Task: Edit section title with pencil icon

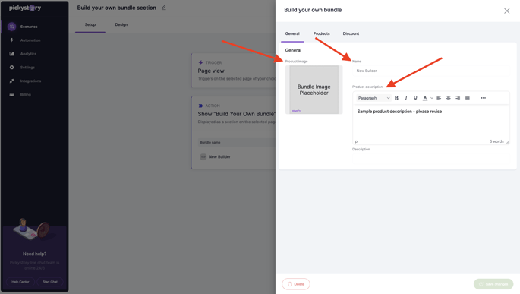Action: coord(163,8)
